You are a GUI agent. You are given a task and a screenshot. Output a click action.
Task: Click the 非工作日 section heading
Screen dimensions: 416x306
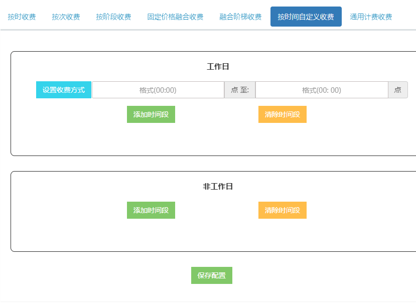[218, 187]
